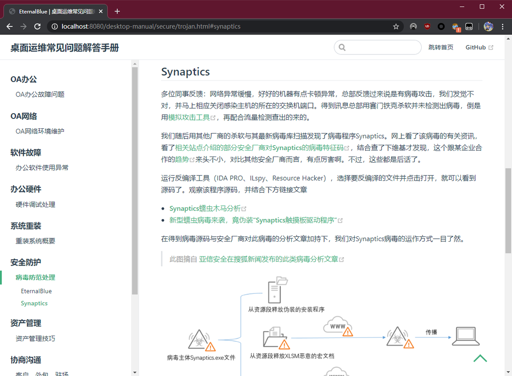The height and width of the screenshot is (376, 512).
Task: Click the sidebar scrollbar down arrow
Action: [135, 372]
